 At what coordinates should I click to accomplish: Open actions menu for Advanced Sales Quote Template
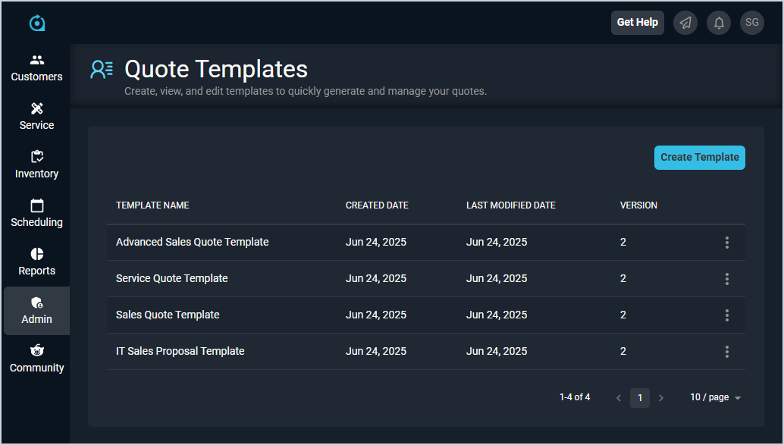[x=726, y=243]
